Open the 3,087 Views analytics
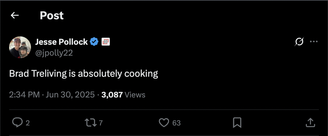The image size is (328, 136). point(123,95)
